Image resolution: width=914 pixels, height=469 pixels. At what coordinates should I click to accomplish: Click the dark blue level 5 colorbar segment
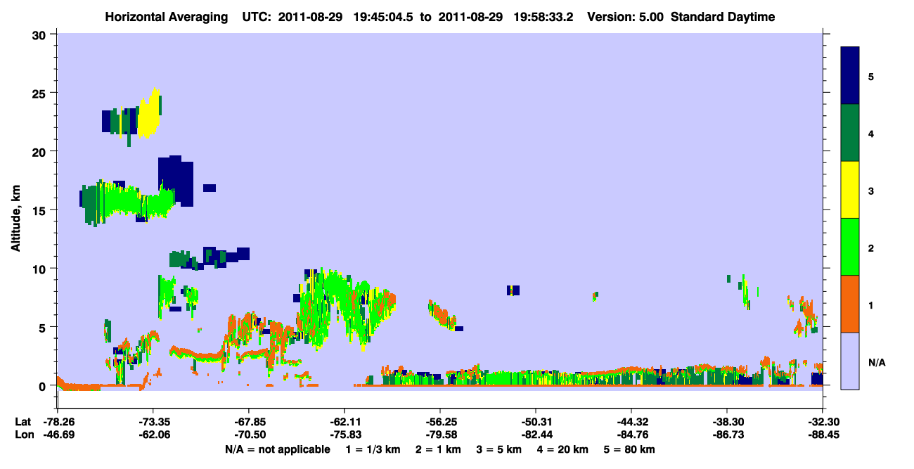pyautogui.click(x=850, y=75)
